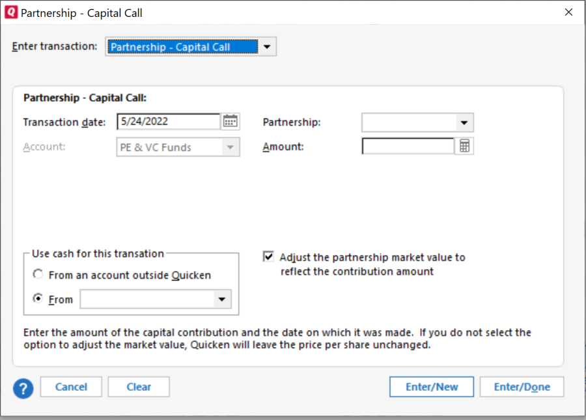Click the Enter/Done button
586x420 pixels.
522,387
